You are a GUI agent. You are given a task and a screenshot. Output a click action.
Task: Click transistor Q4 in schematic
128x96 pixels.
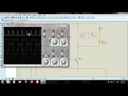click(77, 60)
